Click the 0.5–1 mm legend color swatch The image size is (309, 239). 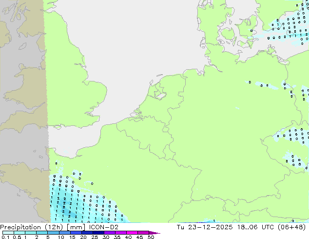point(19,233)
